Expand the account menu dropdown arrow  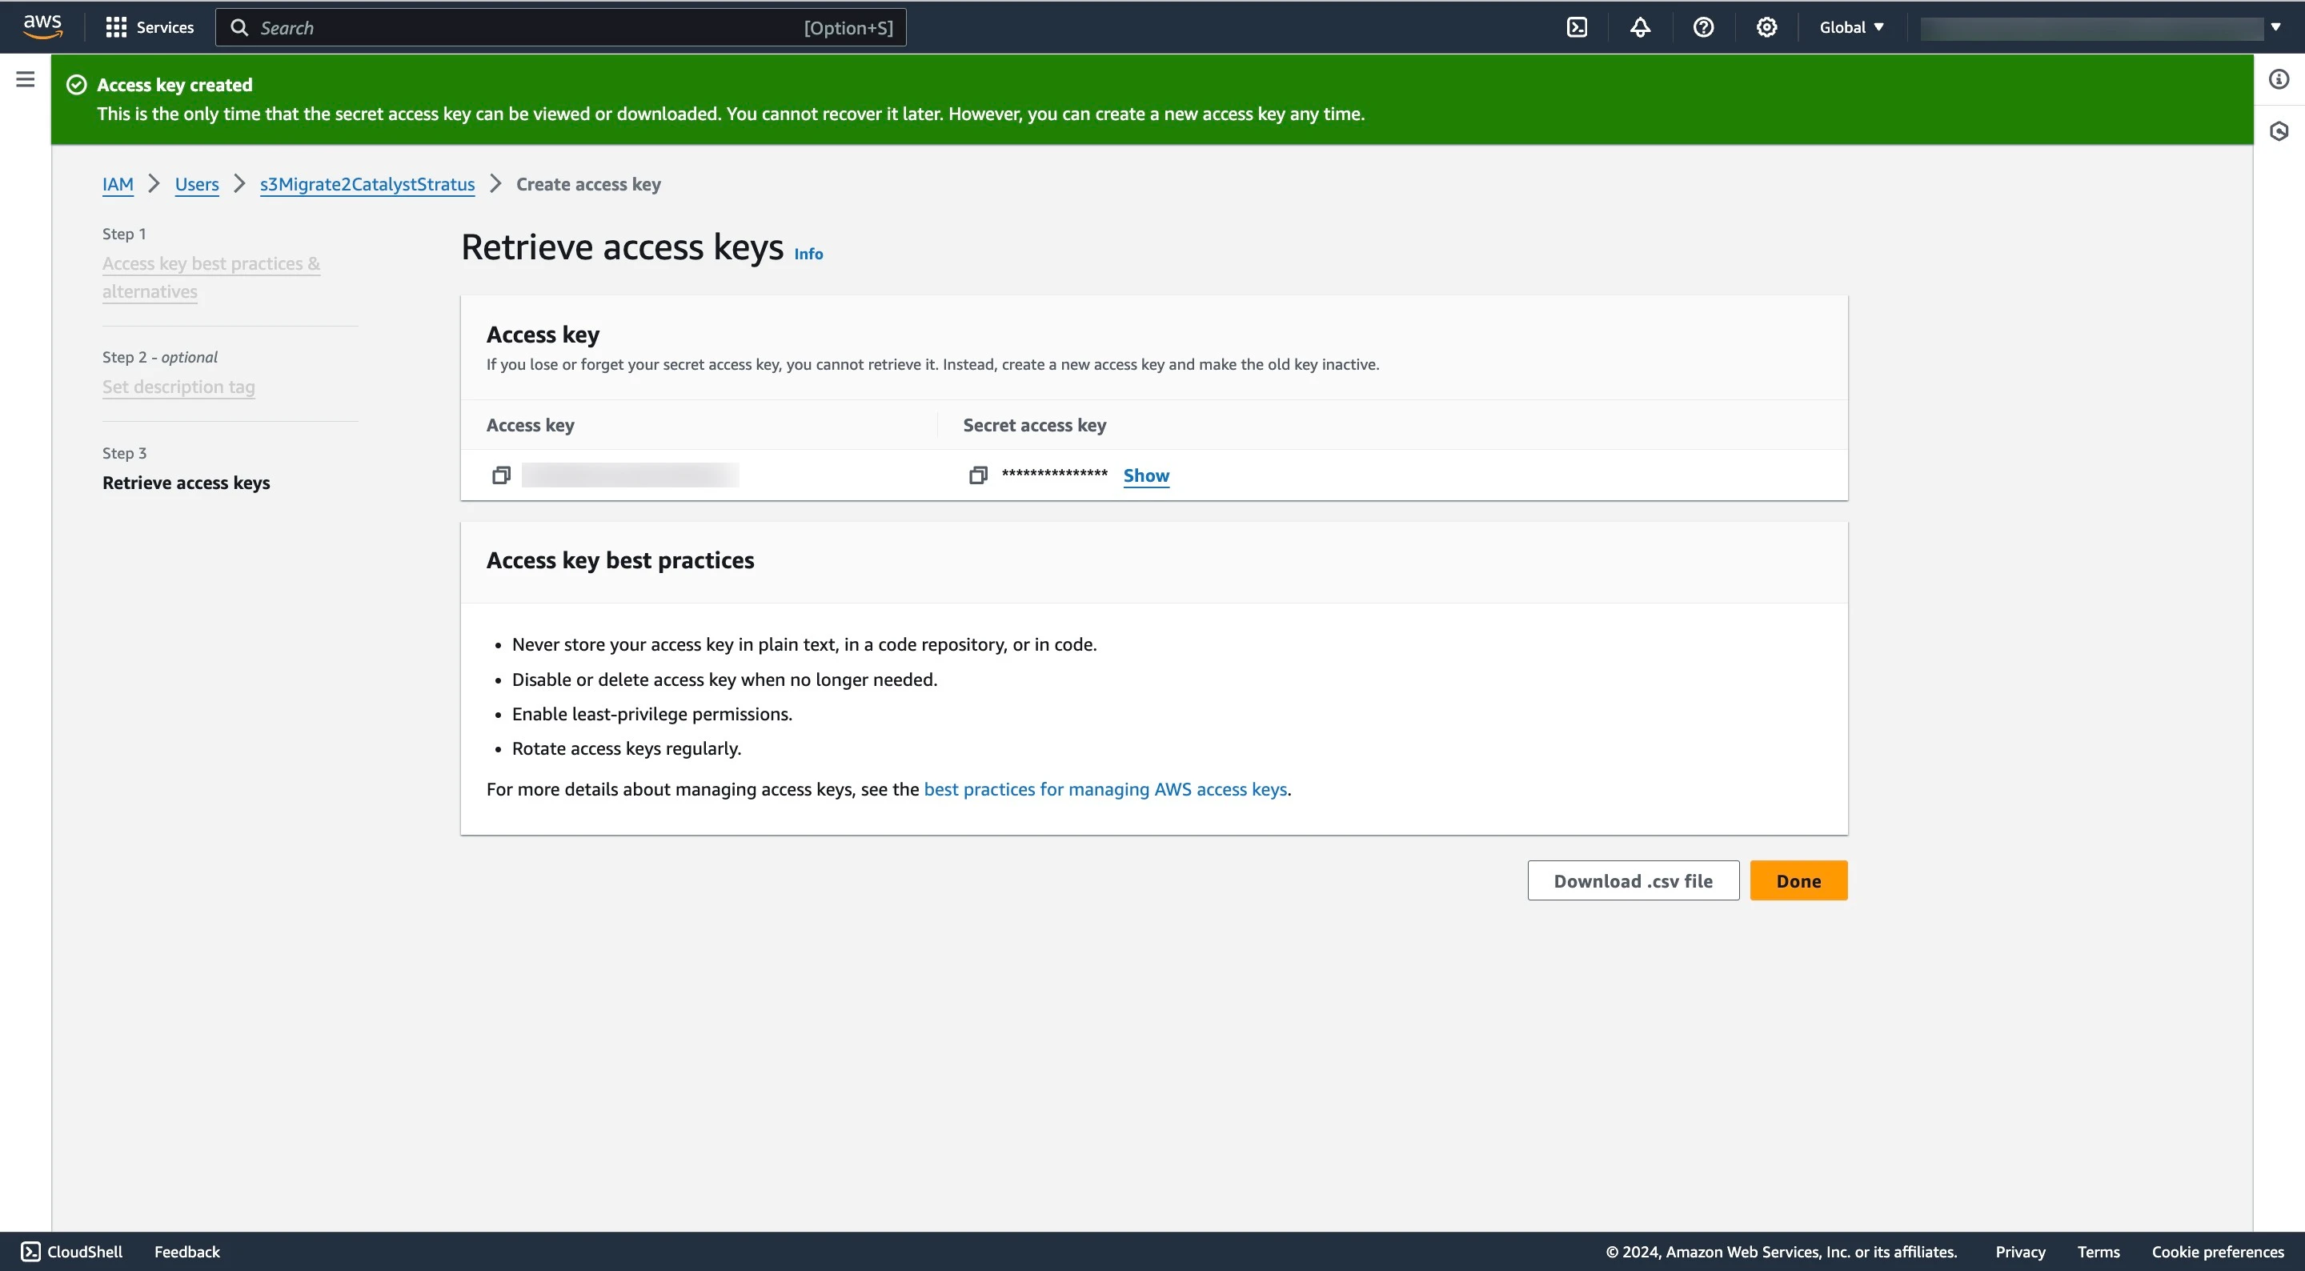coord(2275,28)
